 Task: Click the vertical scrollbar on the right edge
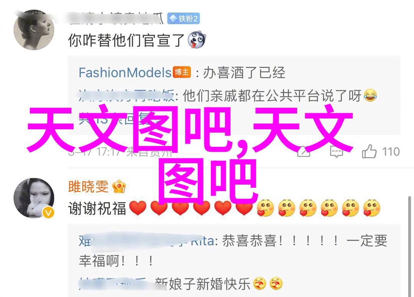point(409,246)
